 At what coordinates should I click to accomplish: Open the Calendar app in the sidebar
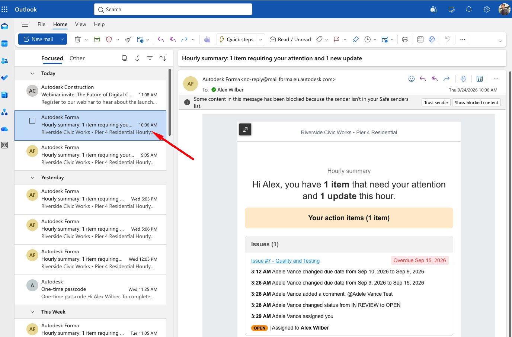pyautogui.click(x=4, y=44)
